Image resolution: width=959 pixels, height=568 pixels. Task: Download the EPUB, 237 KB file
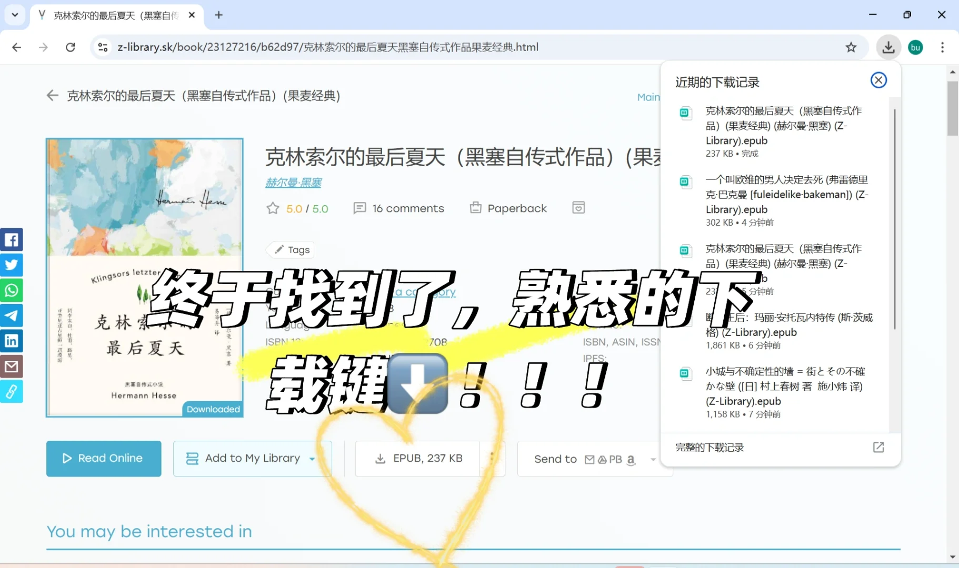(417, 459)
